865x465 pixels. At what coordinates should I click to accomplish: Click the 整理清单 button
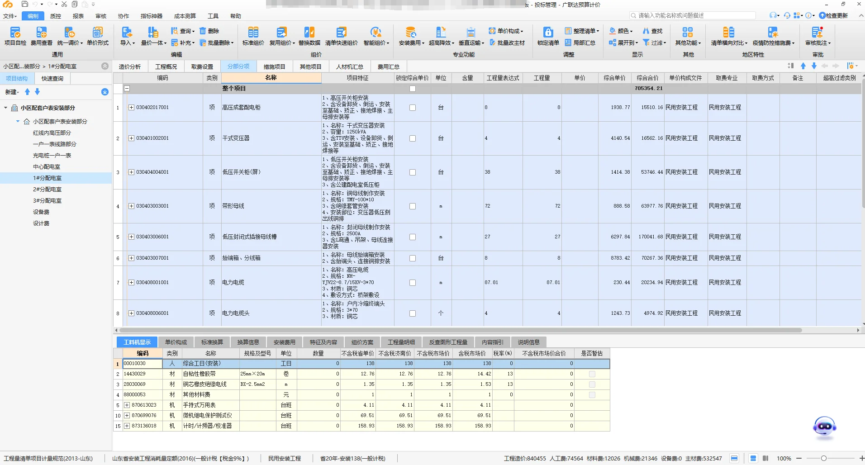pyautogui.click(x=582, y=31)
